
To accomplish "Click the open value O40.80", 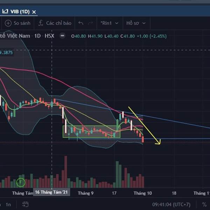I will click(x=79, y=36).
